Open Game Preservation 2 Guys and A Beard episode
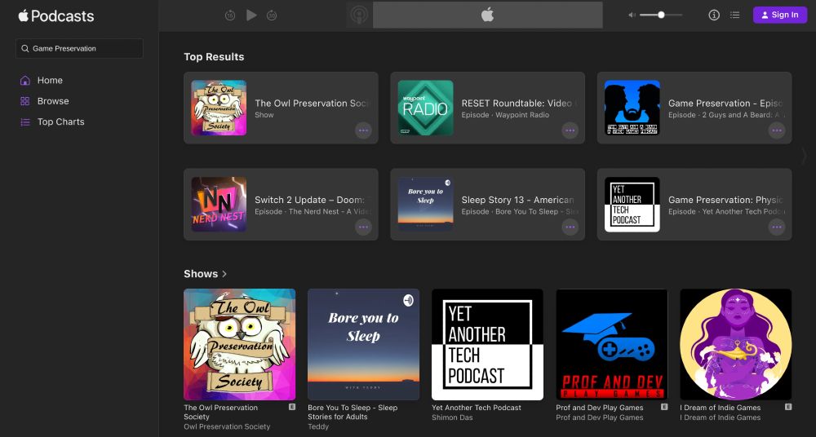816x437 pixels. (x=694, y=108)
